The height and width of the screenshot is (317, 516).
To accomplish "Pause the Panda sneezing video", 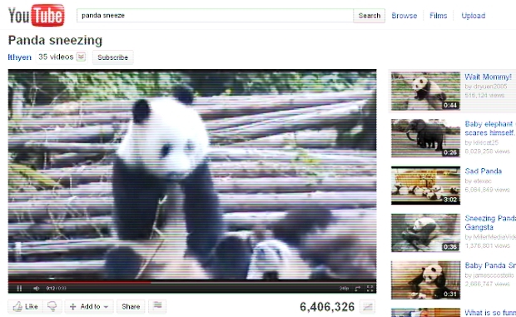I will (19, 289).
